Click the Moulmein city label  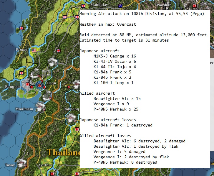[x=24, y=109]
